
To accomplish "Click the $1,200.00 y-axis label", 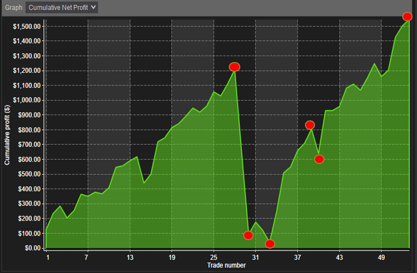I will [27, 71].
